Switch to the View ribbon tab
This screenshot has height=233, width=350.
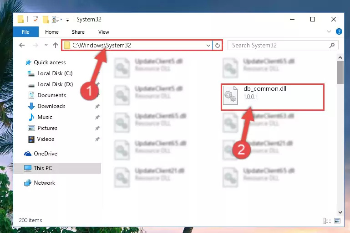click(x=104, y=32)
